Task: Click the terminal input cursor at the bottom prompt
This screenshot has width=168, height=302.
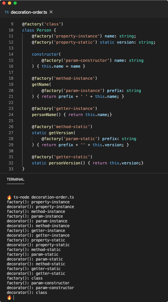Action: [13, 298]
